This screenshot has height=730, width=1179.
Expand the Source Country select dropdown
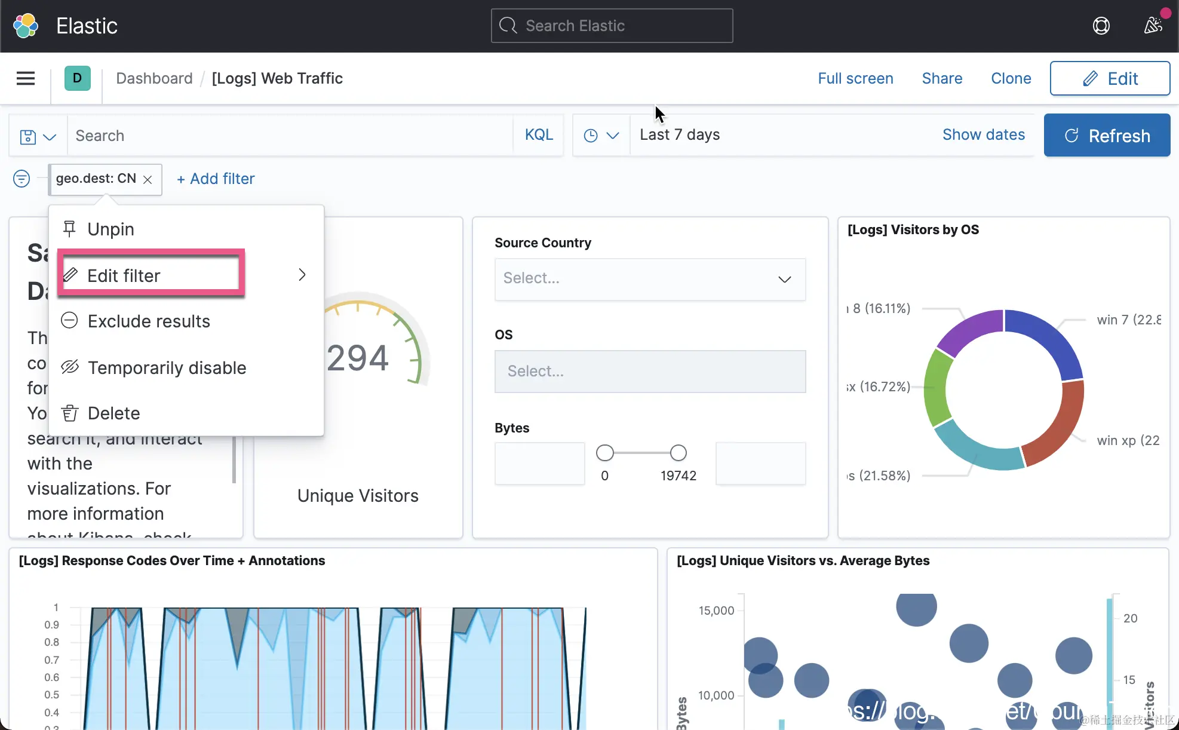click(650, 279)
